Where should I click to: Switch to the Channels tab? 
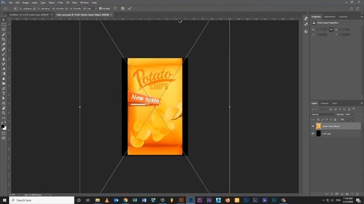pos(324,103)
